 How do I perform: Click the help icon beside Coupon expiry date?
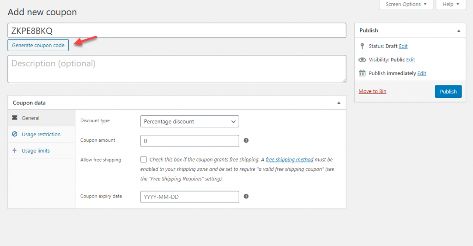coord(246,196)
